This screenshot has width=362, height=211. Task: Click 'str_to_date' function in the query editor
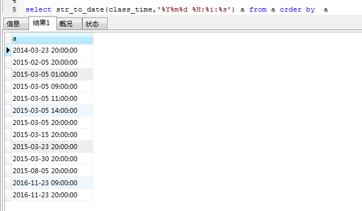point(80,10)
